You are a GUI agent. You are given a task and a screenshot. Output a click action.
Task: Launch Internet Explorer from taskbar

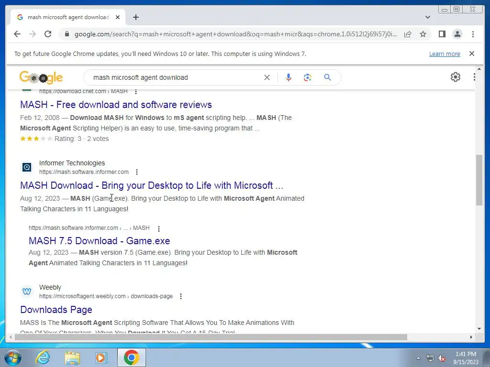43,357
